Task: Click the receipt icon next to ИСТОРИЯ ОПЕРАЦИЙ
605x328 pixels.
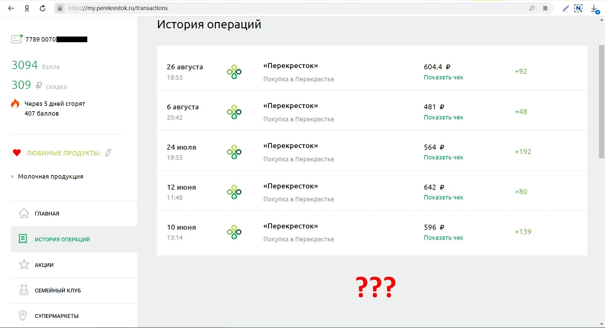Action: pos(23,239)
